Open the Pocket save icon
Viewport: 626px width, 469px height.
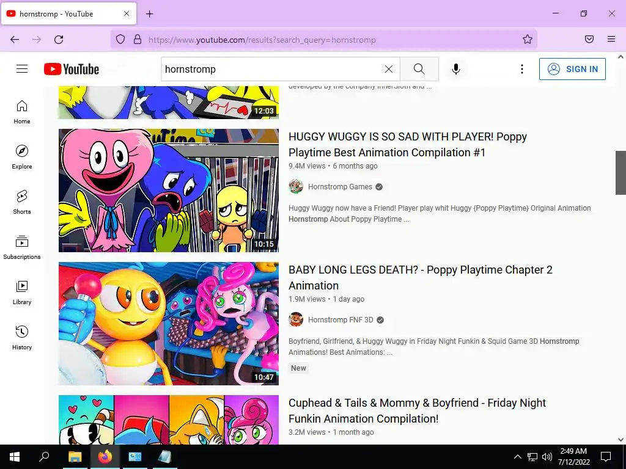[x=589, y=39]
